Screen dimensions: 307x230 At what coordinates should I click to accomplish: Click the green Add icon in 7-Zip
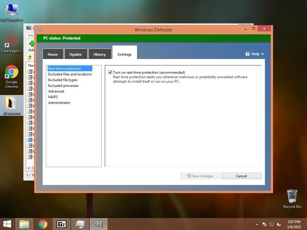[31, 44]
